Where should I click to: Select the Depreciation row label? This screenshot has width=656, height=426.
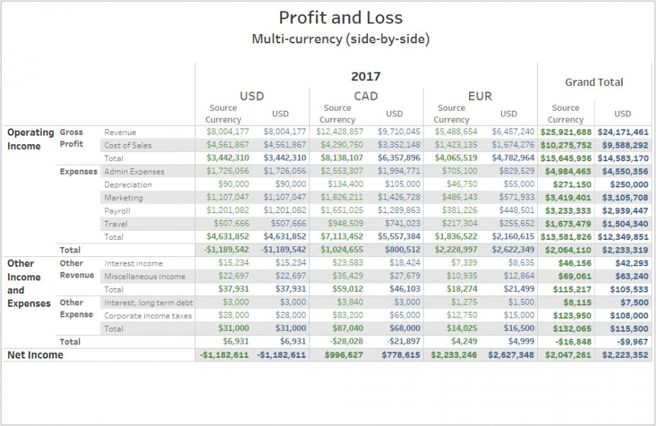128,185
